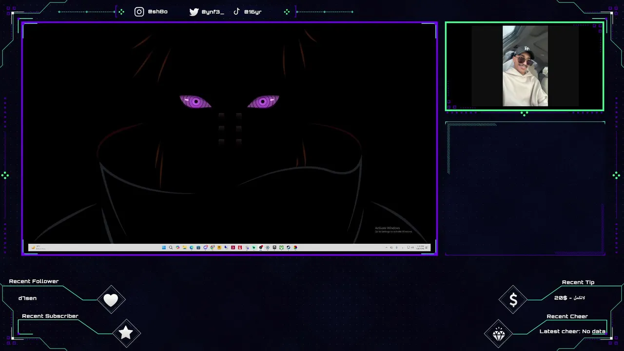Click the heart icon beside Recent Follower
The height and width of the screenshot is (351, 624).
coord(111,300)
